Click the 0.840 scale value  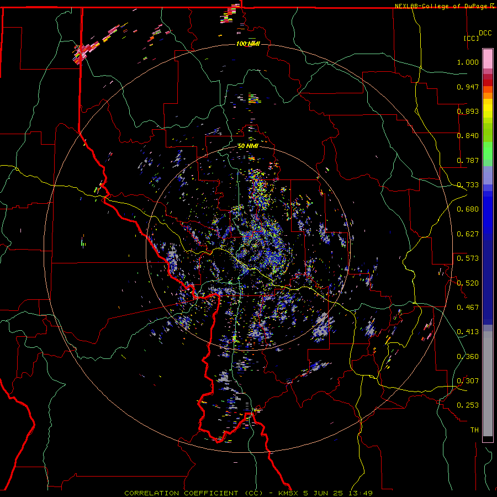(468, 136)
